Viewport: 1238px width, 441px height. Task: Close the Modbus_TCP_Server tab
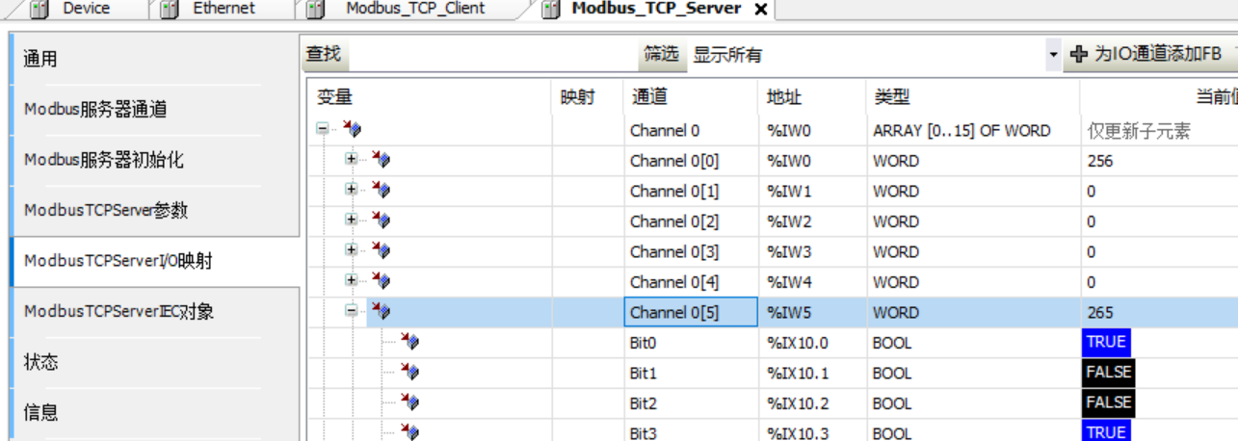click(x=760, y=9)
